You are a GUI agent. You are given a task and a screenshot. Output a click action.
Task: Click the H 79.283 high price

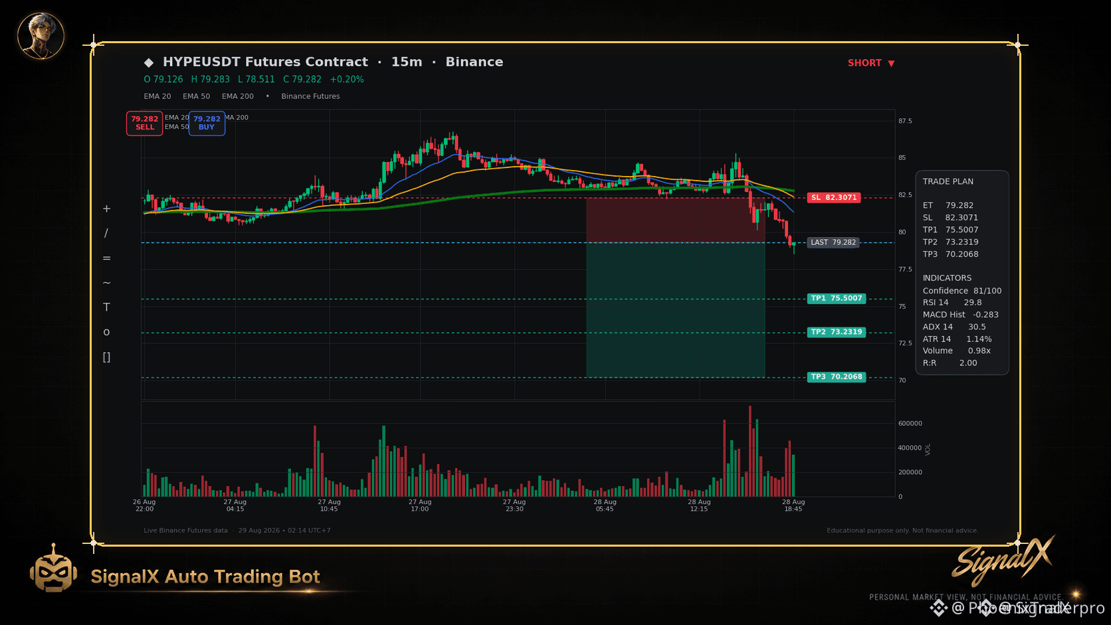[211, 79]
